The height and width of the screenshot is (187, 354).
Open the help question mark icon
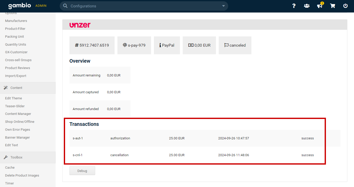[294, 6]
